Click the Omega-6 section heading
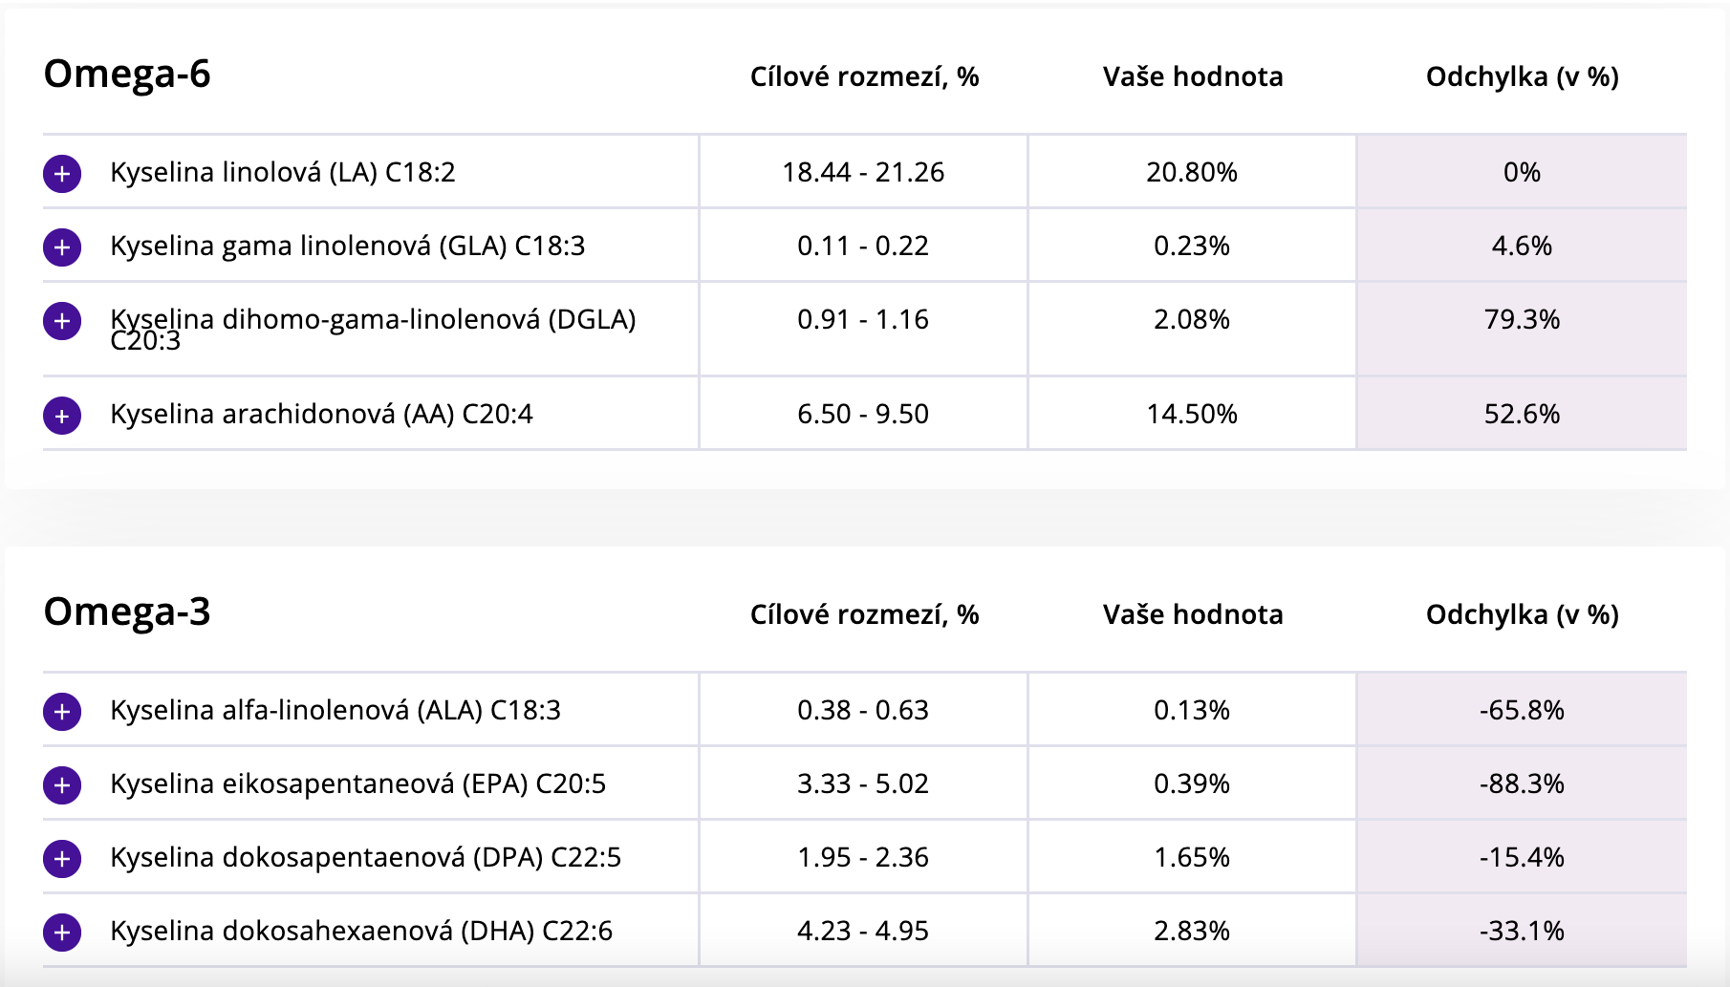Viewport: 1730px width, 987px height. pos(127,75)
